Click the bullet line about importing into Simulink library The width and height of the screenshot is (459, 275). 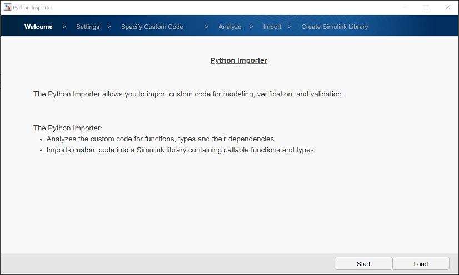tap(181, 150)
